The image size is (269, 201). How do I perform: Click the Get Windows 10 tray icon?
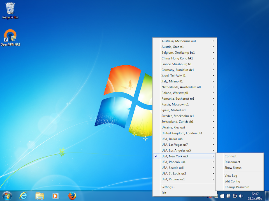[x=222, y=196]
